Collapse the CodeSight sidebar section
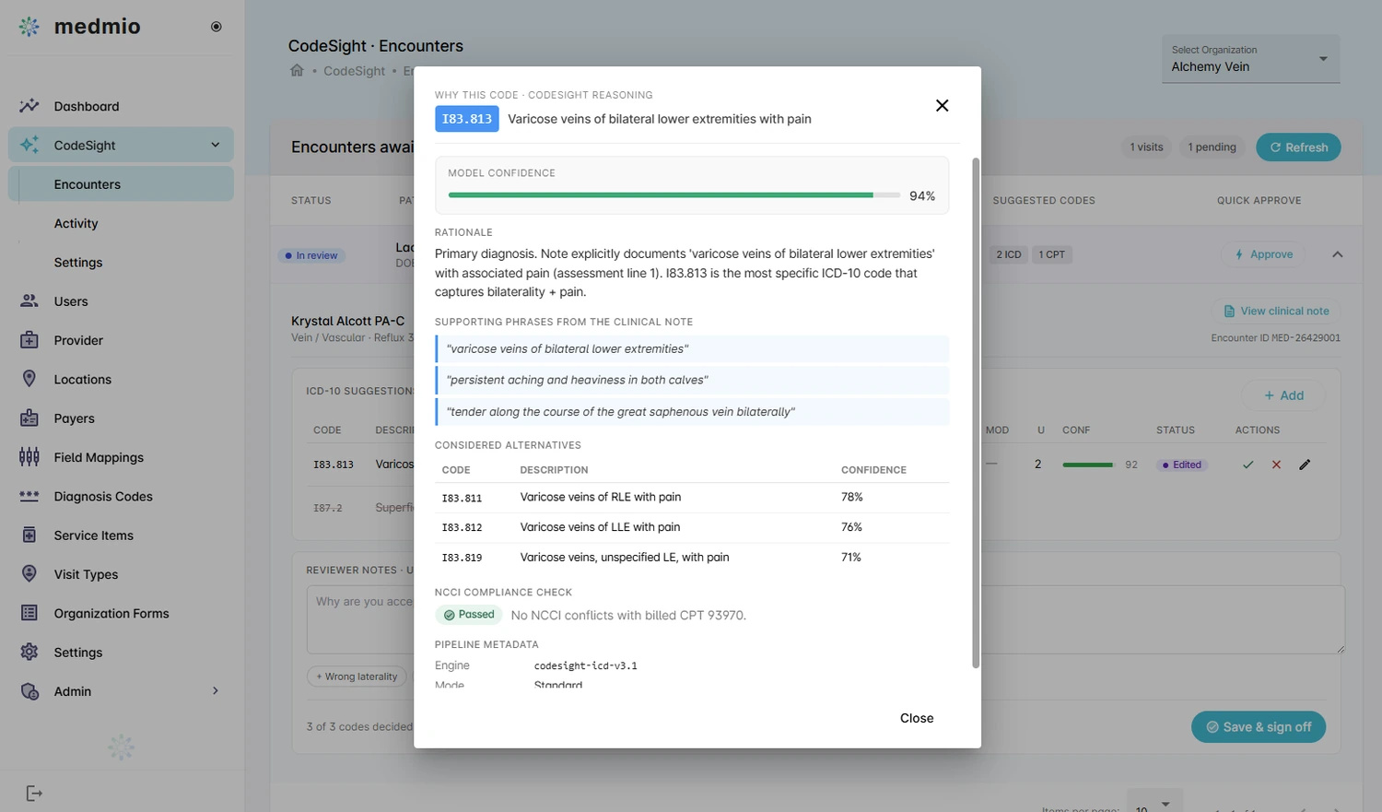1382x812 pixels. [216, 145]
